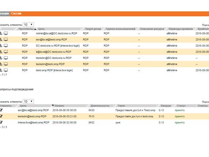
Task: Click start time 2016-09-06 02:56:00
Action: (64, 123)
